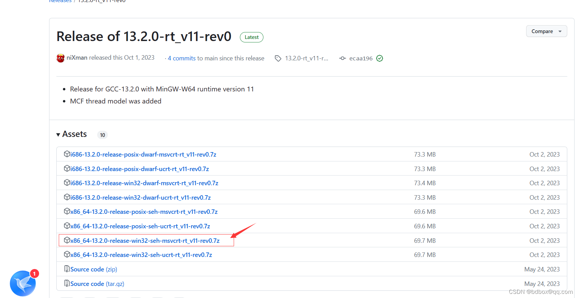Image resolution: width=578 pixels, height=298 pixels.
Task: Click package icon of x86_64 win32-seh-ucrt asset
Action: [67, 254]
